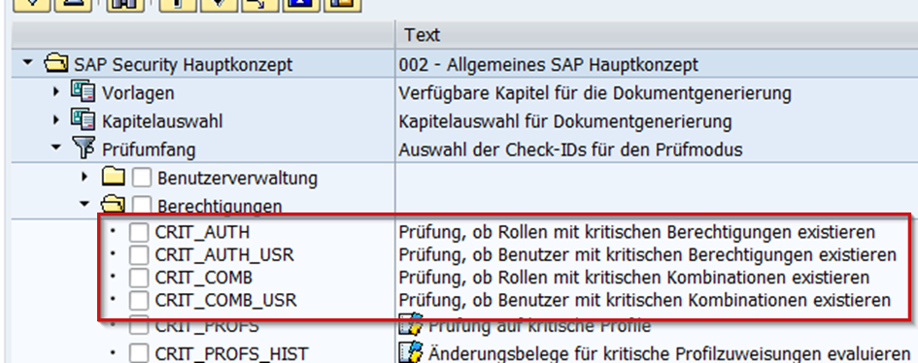Select the CRIT_AUTH_USR tree entry label

pyautogui.click(x=224, y=255)
